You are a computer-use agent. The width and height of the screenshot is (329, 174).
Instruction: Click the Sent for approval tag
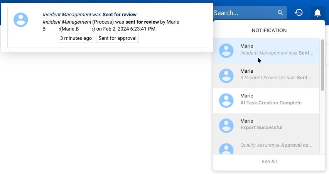(117, 38)
